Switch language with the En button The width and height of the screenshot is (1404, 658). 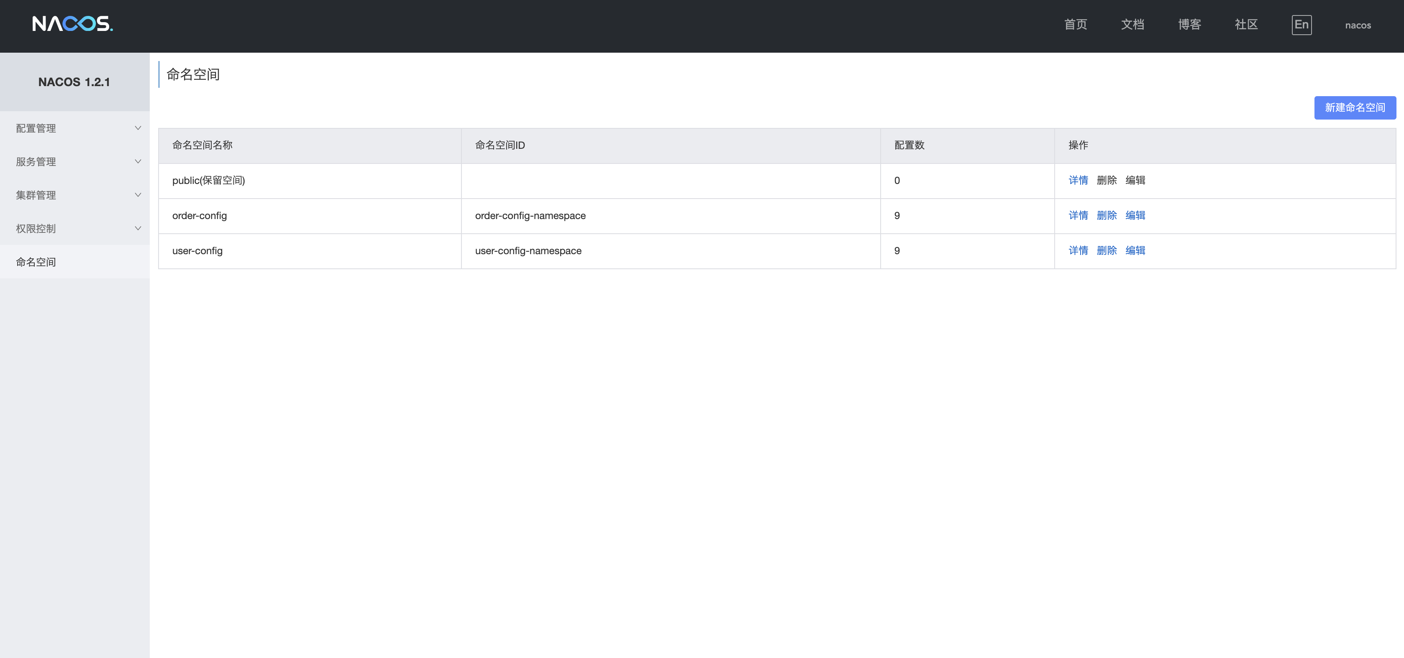click(x=1301, y=25)
